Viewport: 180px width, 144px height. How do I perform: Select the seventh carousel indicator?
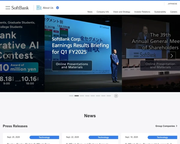click(x=103, y=96)
